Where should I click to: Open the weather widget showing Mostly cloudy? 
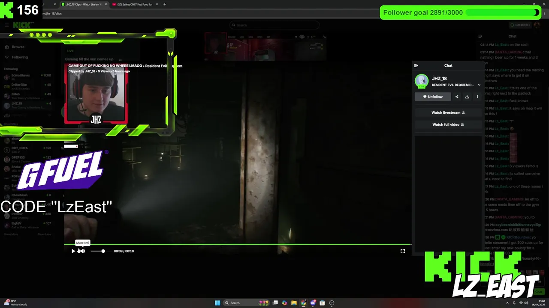[x=15, y=303]
